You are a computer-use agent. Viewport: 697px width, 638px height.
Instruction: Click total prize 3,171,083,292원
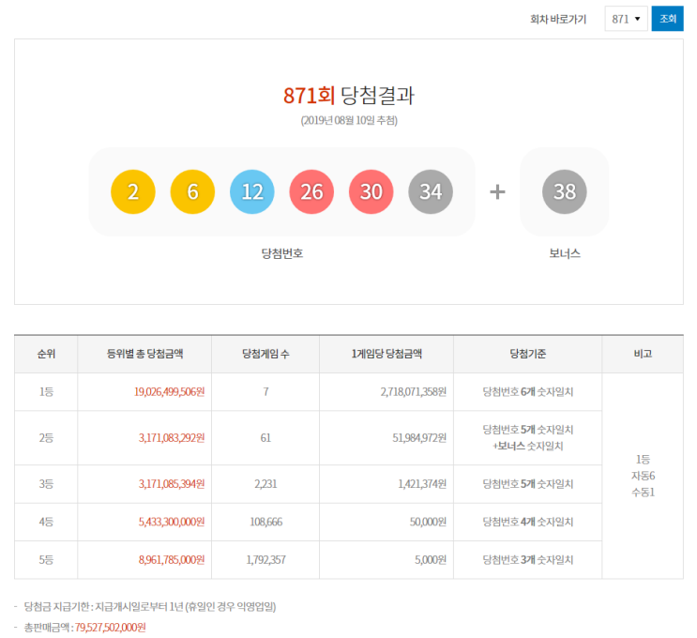click(x=172, y=438)
